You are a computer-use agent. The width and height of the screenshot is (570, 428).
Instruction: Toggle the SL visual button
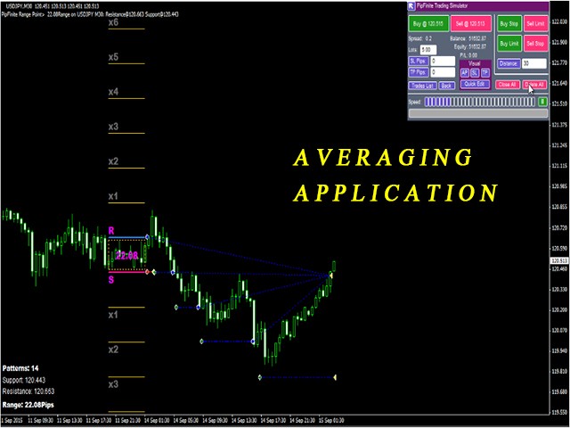click(x=475, y=72)
